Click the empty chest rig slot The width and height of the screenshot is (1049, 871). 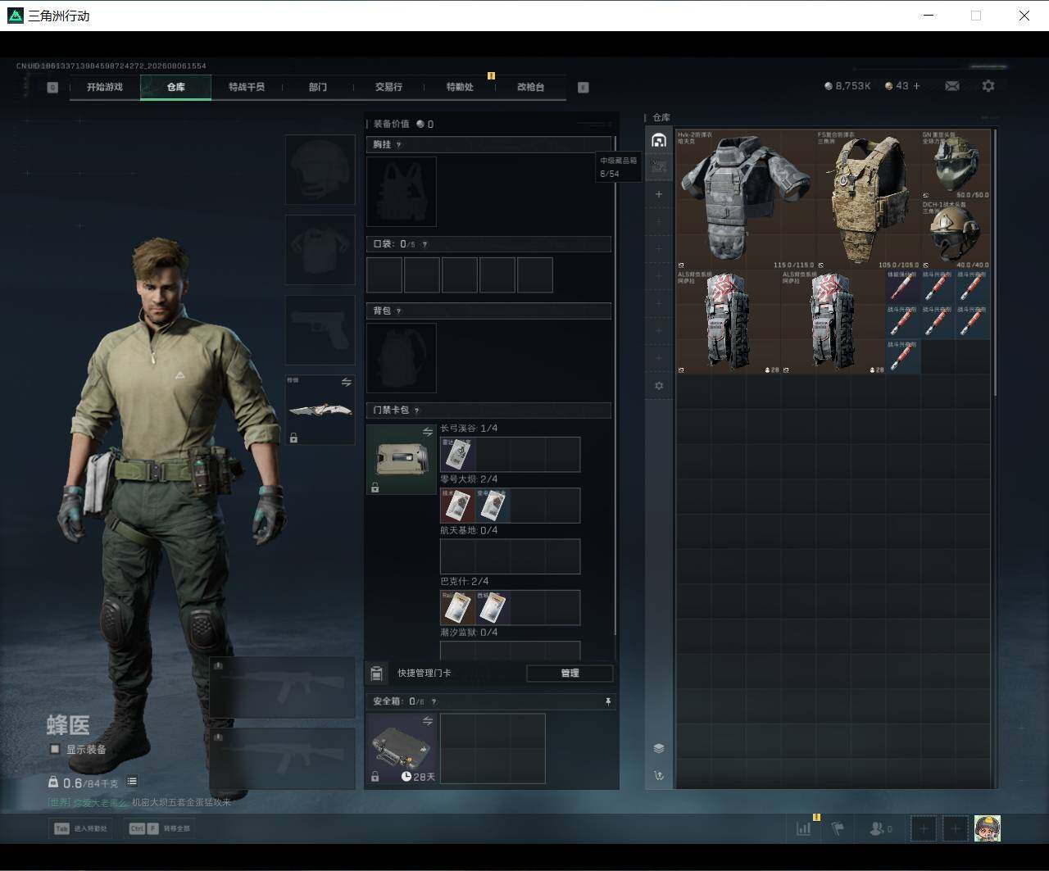[x=402, y=191]
